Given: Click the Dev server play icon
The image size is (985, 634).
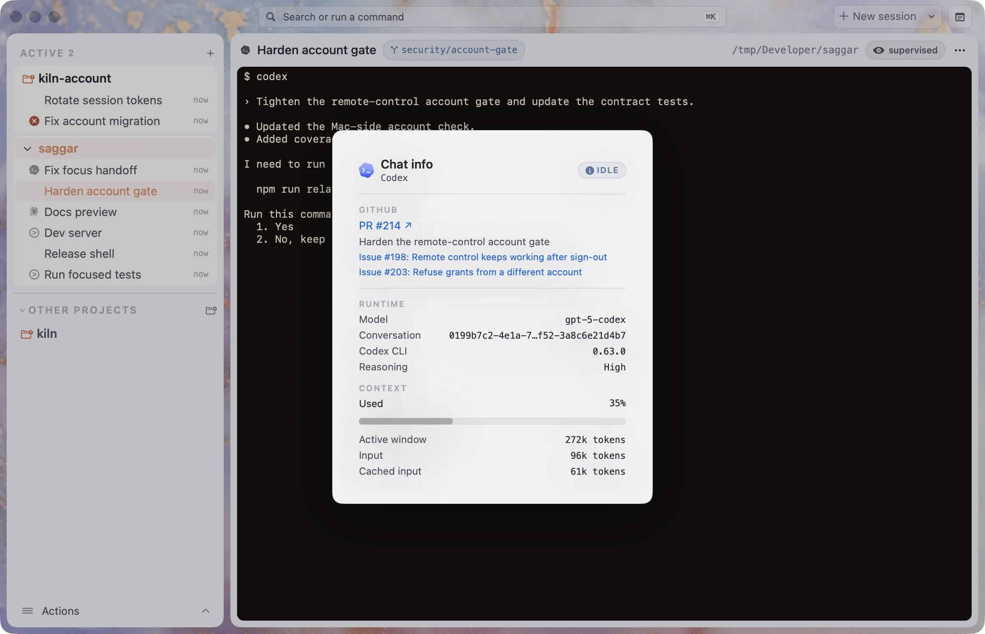Looking at the screenshot, I should coord(34,233).
